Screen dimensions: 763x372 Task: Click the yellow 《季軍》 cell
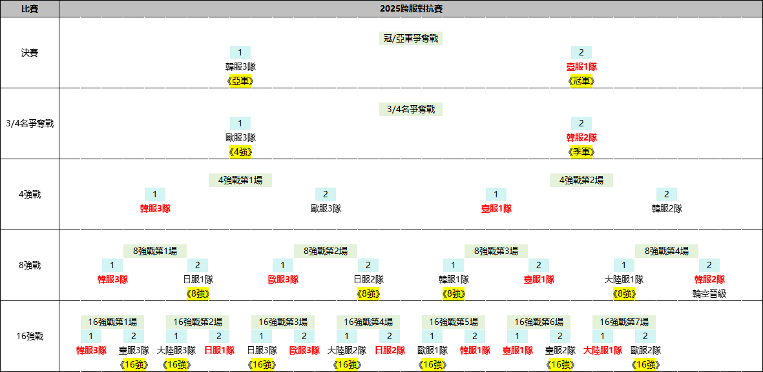[x=581, y=152]
